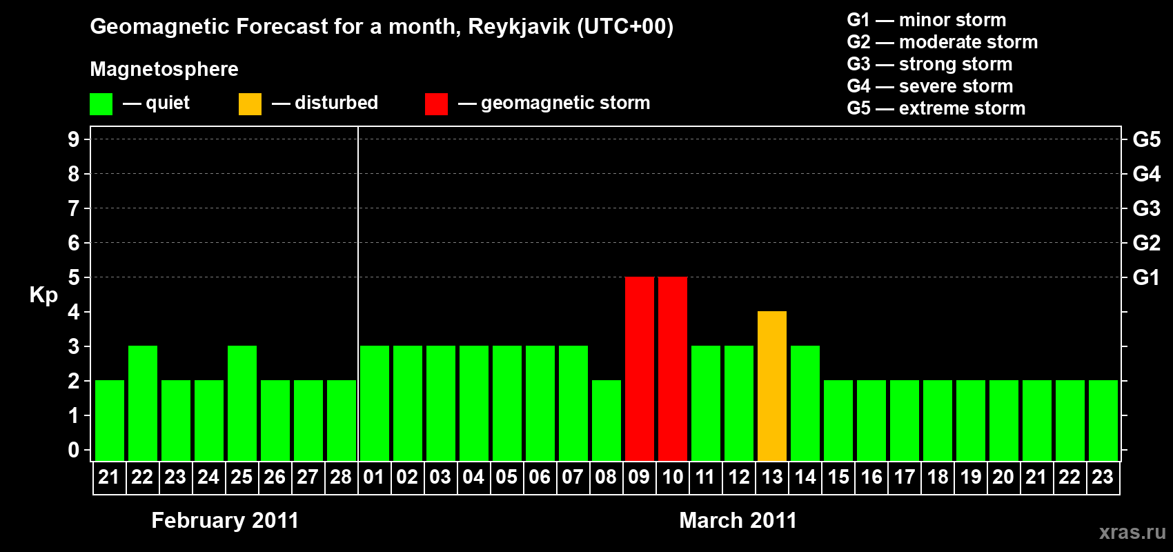Click the G1 label on right axis
The height and width of the screenshot is (552, 1173).
pos(1146,277)
